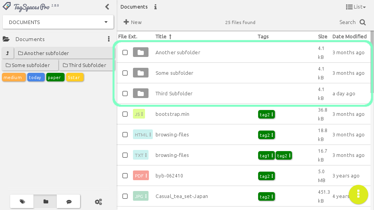Open Third Subfolder from sidebar buttons
This screenshot has width=374, height=210.
84,65
